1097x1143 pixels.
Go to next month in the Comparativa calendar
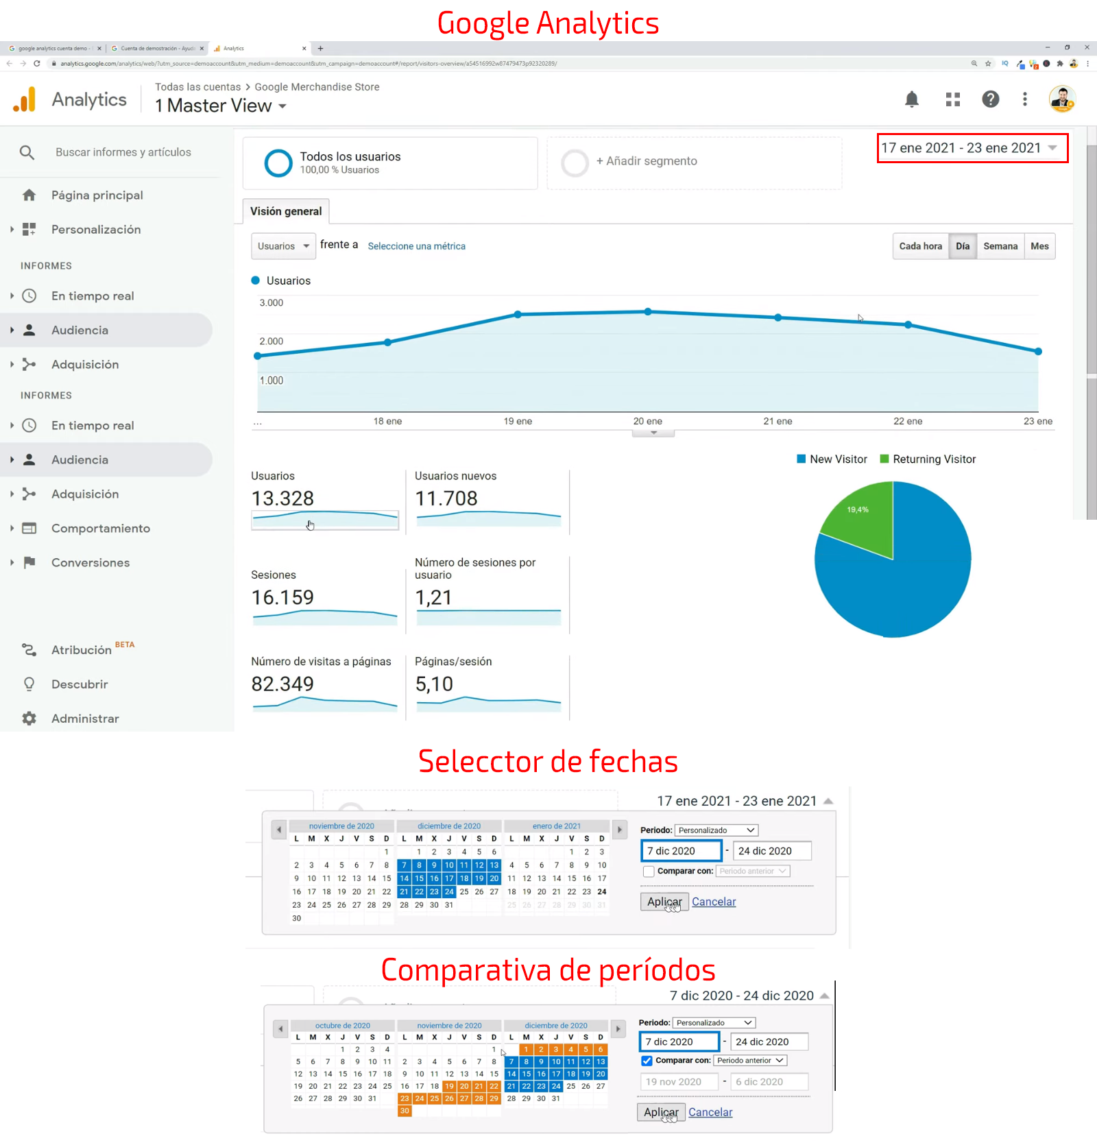[618, 1029]
